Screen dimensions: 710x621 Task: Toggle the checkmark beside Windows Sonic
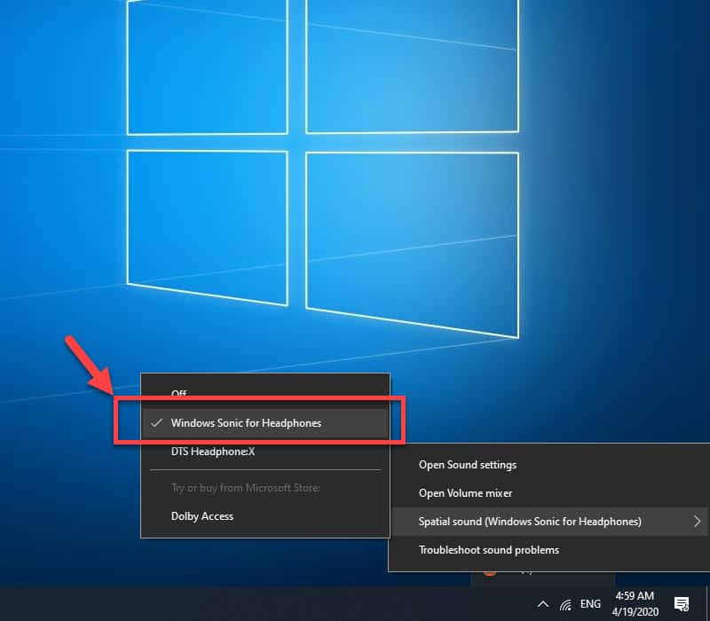157,423
